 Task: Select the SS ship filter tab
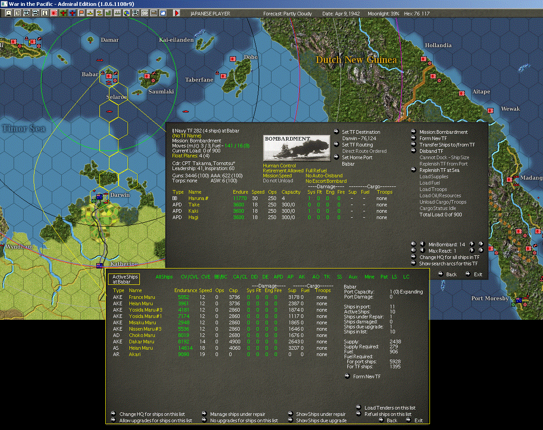340,277
